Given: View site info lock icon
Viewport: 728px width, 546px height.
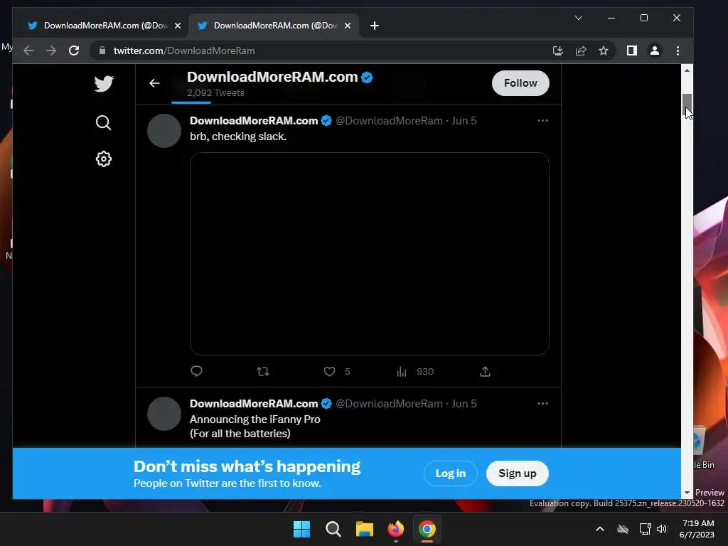Looking at the screenshot, I should click(102, 50).
